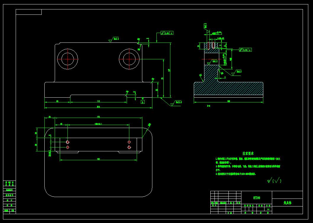Click the 技术要求 heading
The image size is (313, 223).
click(x=248, y=153)
